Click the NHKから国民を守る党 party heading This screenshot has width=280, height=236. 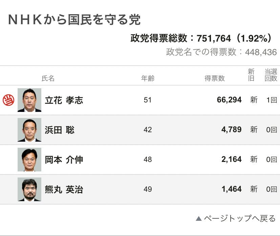tap(74, 20)
